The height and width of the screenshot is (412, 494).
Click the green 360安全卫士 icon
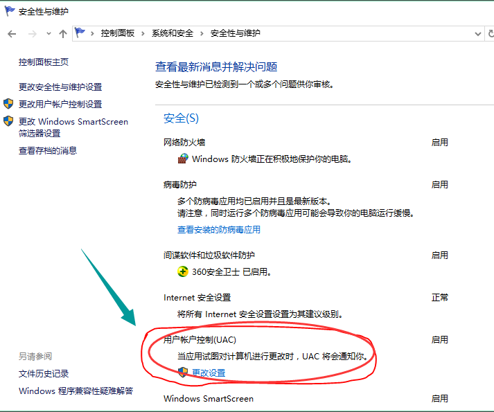183,271
